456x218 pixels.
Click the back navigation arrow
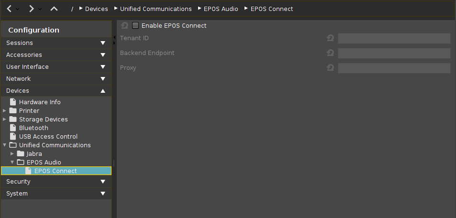(9, 9)
